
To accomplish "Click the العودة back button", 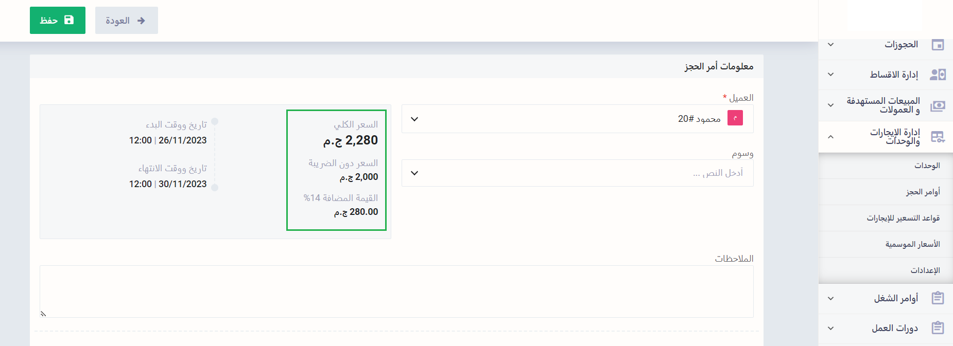I will click(126, 21).
